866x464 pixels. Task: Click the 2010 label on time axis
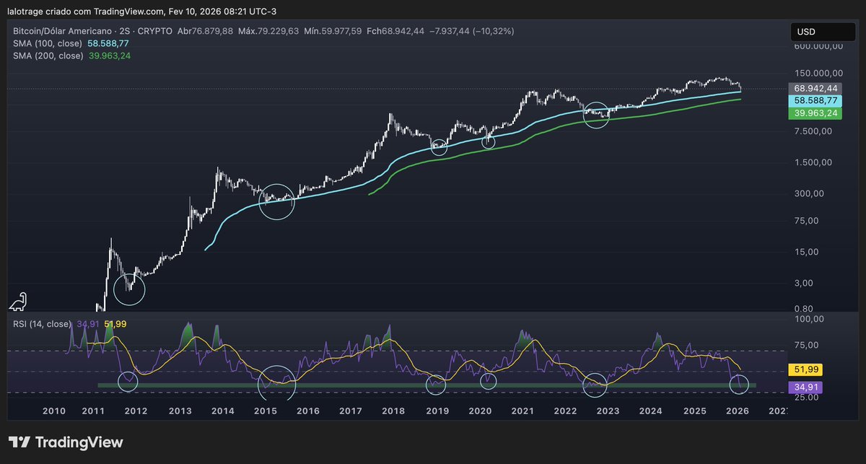tap(54, 411)
